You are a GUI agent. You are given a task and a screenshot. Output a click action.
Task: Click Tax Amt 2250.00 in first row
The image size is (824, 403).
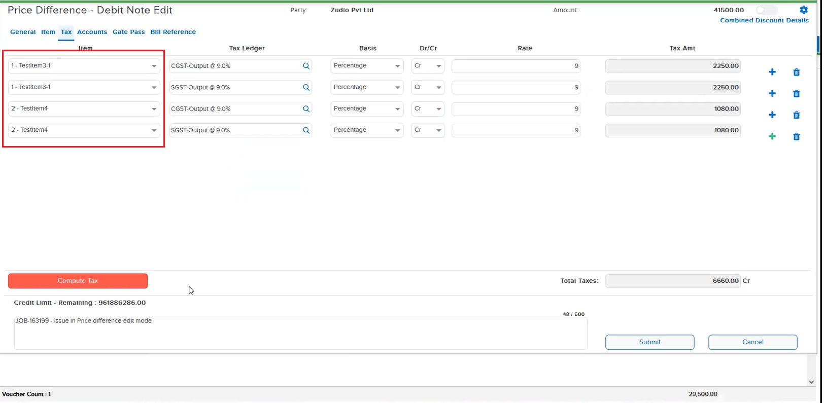[x=673, y=66]
